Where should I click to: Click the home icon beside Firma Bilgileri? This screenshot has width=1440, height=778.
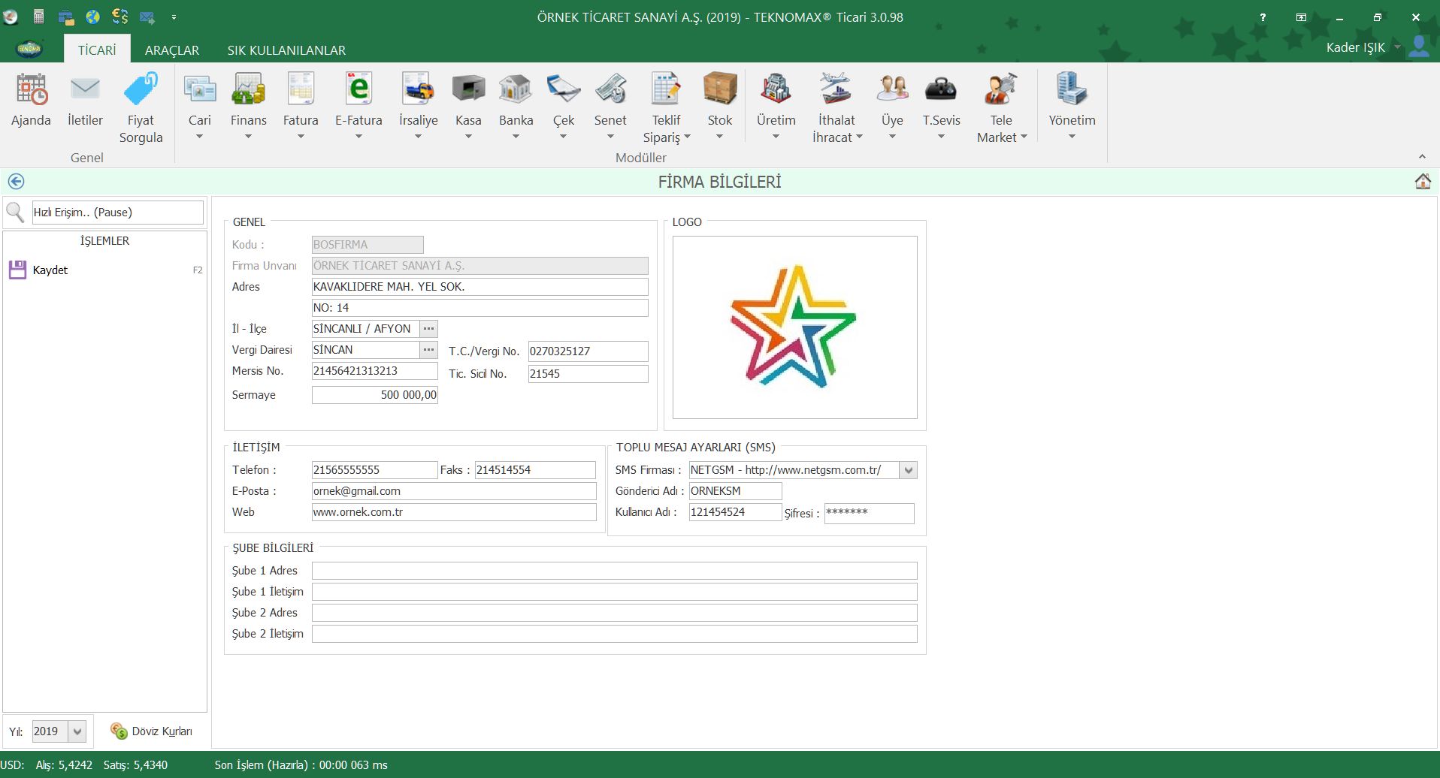point(1422,182)
